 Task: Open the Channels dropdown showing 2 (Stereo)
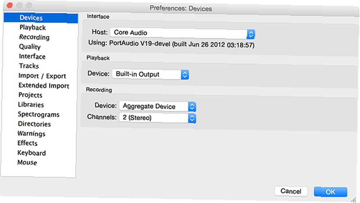tap(157, 118)
